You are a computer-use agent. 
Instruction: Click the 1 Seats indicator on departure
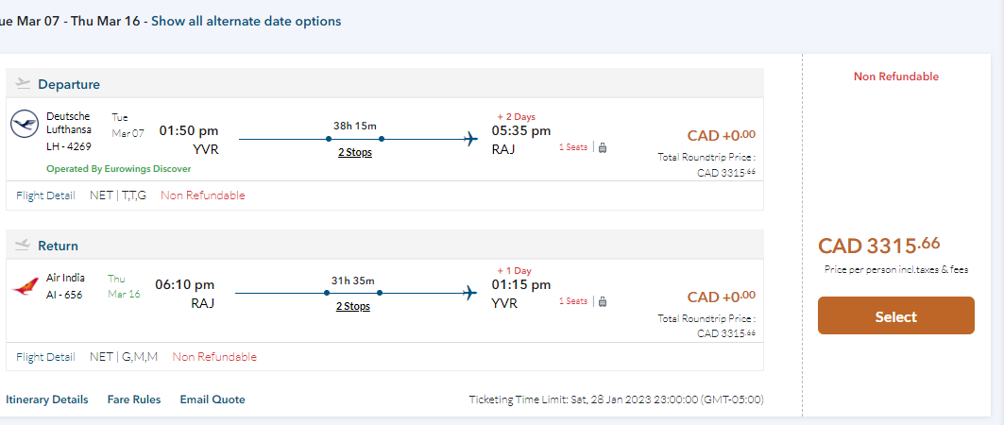pos(572,147)
